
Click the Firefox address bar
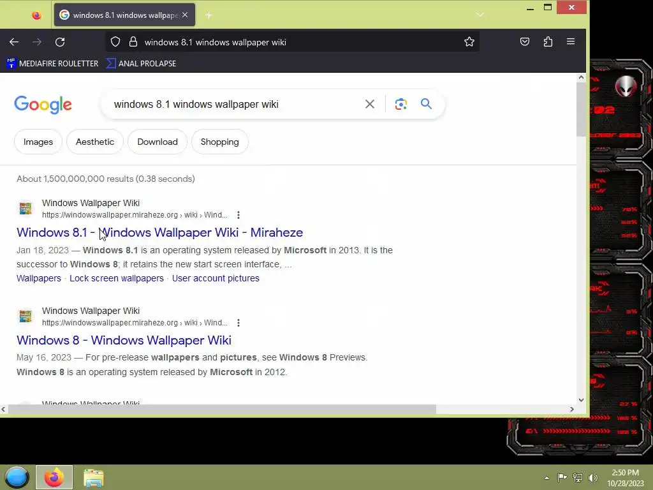coord(291,41)
